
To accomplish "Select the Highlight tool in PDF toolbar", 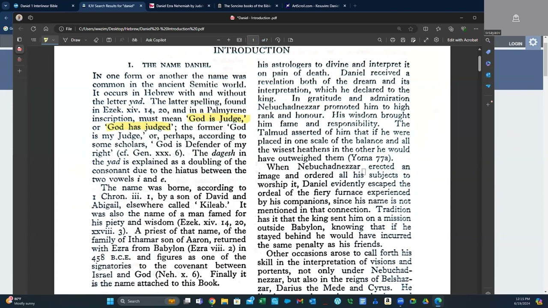I will 46,40.
